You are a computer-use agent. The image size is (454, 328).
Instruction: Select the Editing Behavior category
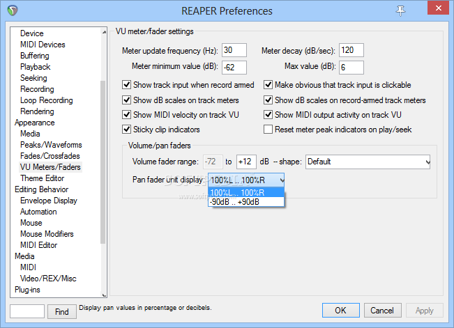[x=42, y=189]
